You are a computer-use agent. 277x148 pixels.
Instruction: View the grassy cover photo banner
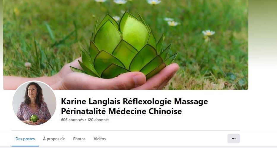click(x=126, y=45)
